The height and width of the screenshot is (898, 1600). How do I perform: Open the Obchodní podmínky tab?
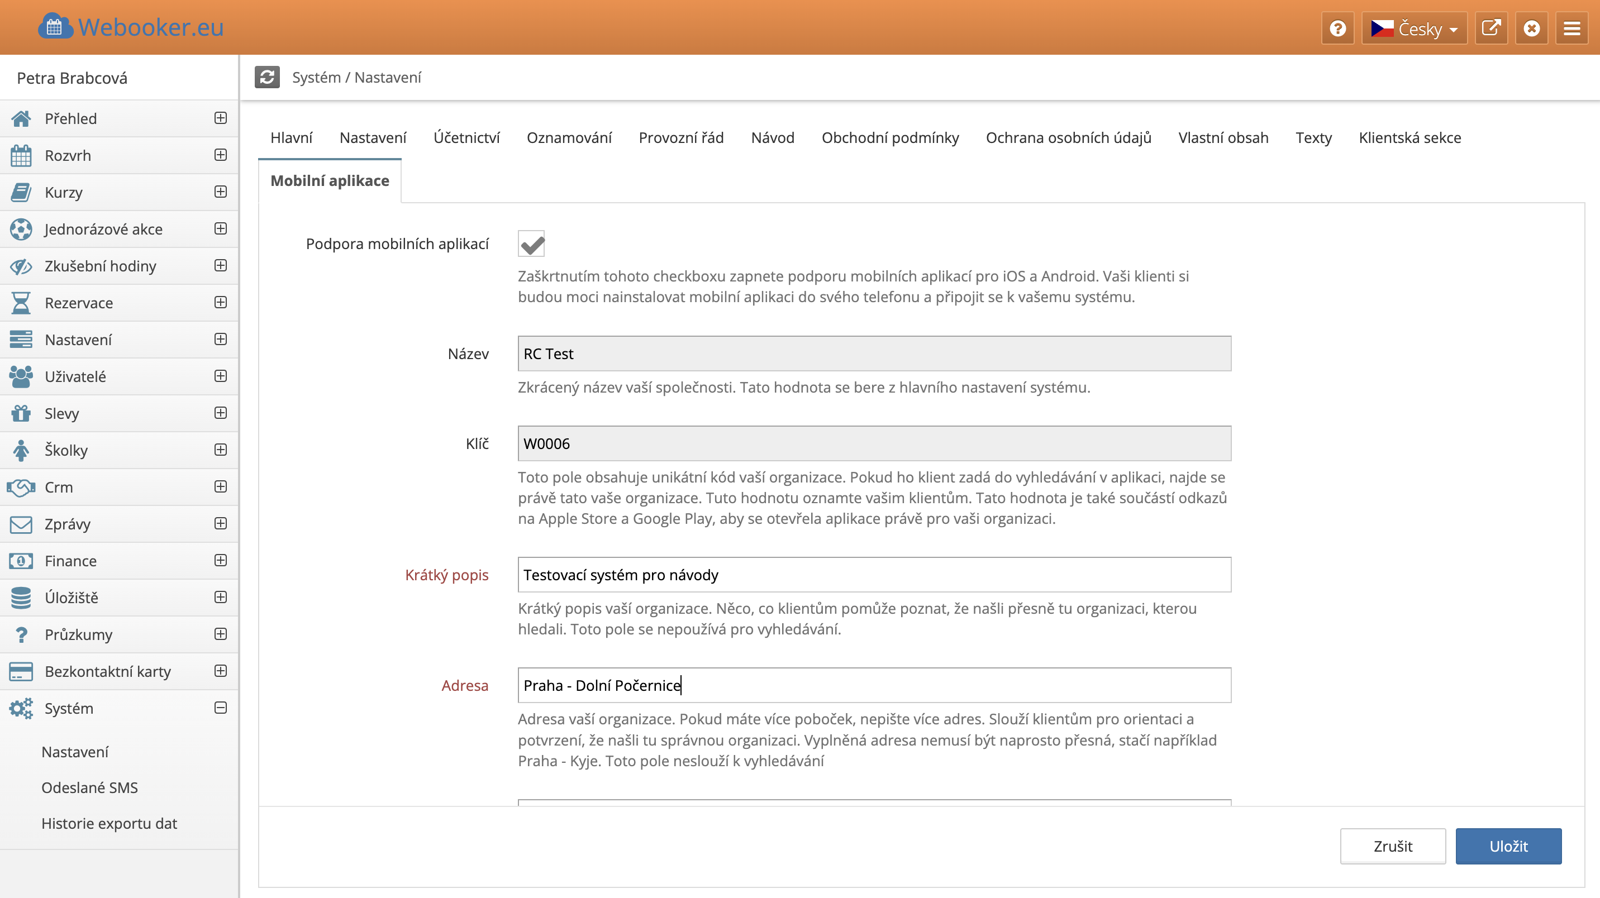click(889, 137)
